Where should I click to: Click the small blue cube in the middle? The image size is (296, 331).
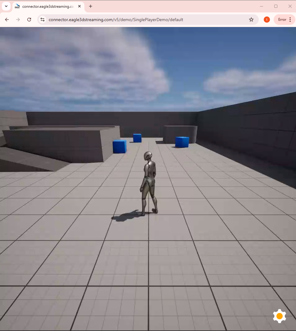tap(137, 138)
